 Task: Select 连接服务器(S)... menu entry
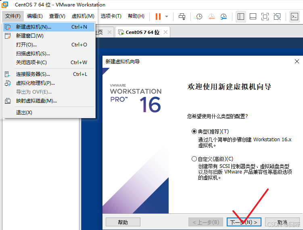pos(49,74)
